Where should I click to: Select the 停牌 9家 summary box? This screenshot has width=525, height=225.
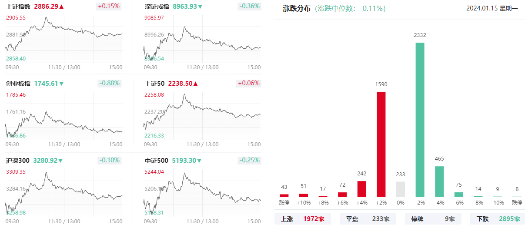433,219
